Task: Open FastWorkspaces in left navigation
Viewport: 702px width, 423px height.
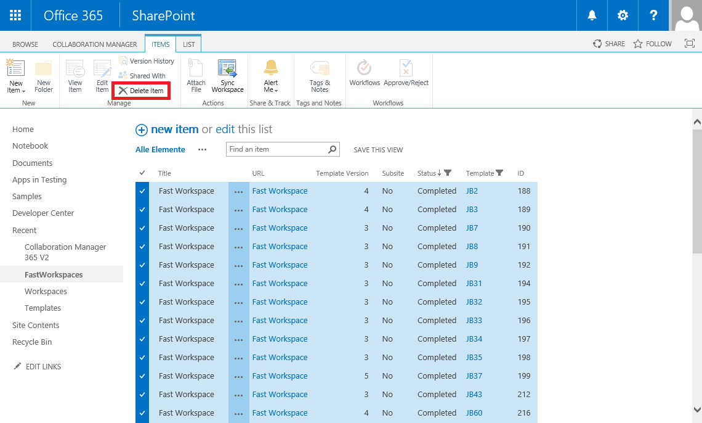Action: click(x=54, y=274)
